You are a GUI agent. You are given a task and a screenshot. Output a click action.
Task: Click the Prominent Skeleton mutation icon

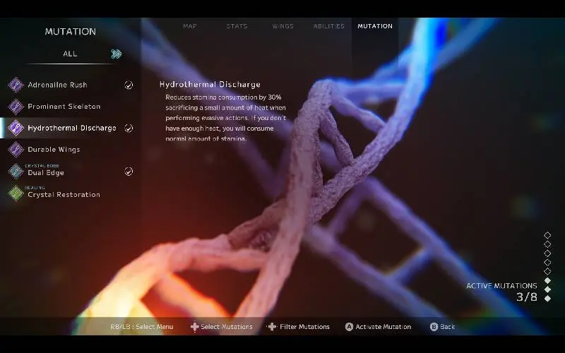coord(16,107)
